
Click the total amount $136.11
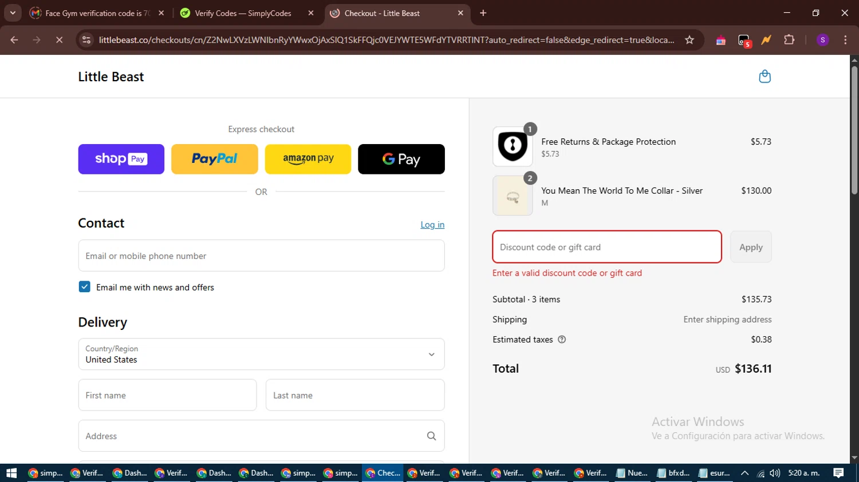pyautogui.click(x=753, y=369)
